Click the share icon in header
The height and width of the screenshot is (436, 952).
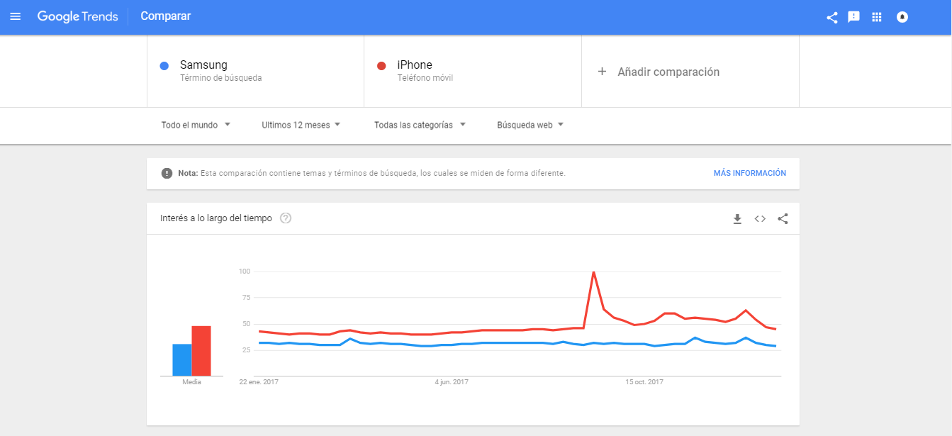tap(832, 17)
